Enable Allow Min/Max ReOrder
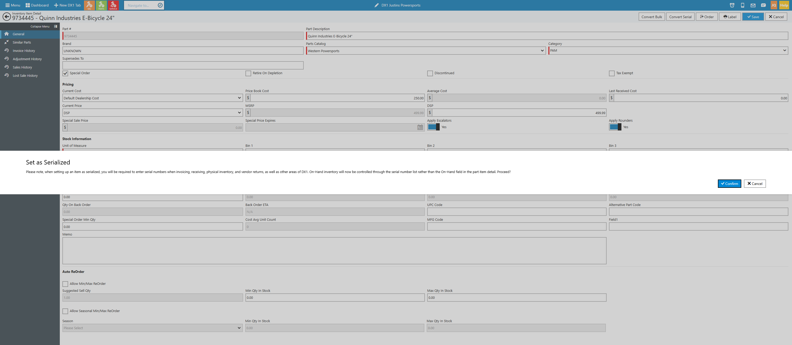This screenshot has width=792, height=345. [x=65, y=284]
